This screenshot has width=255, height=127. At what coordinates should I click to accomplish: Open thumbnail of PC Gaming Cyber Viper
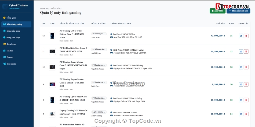tap(52, 100)
